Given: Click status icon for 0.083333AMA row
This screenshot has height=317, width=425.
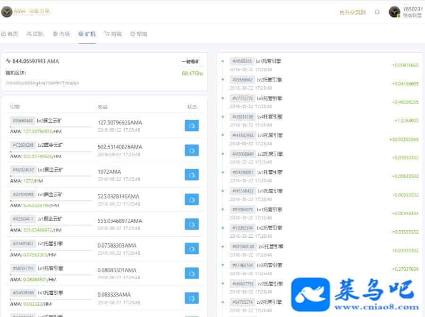Looking at the screenshot, I should pyautogui.click(x=191, y=298).
